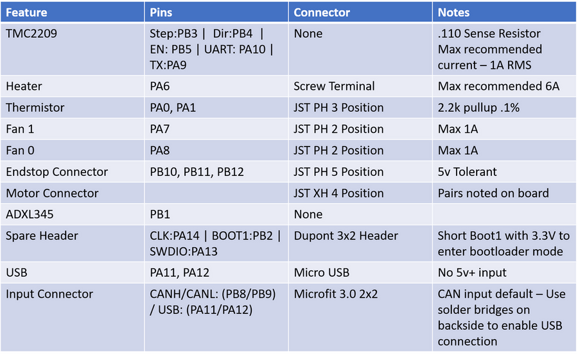Select the Input Connector feature cell
Viewport: 578px width, 357px height.
click(x=49, y=294)
